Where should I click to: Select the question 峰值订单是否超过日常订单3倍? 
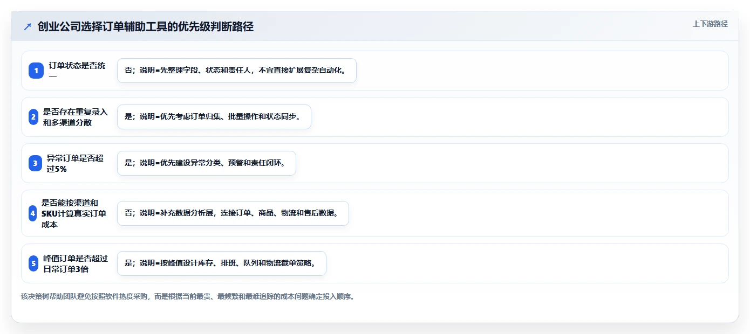click(76, 263)
